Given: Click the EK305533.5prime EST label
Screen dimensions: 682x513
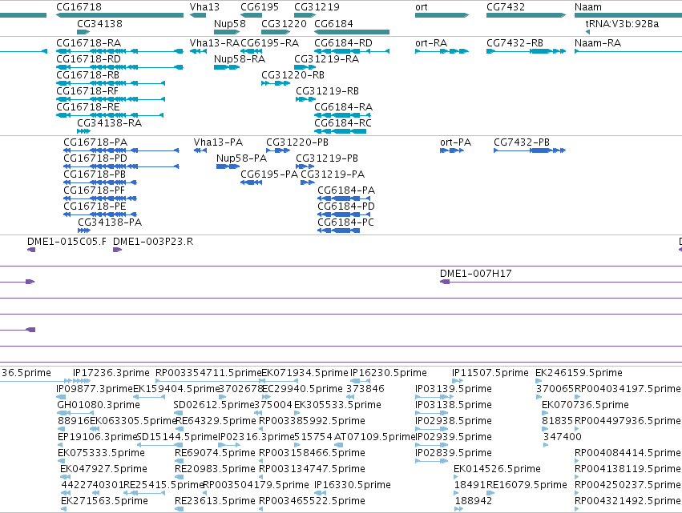Looking at the screenshot, I should pos(337,405).
